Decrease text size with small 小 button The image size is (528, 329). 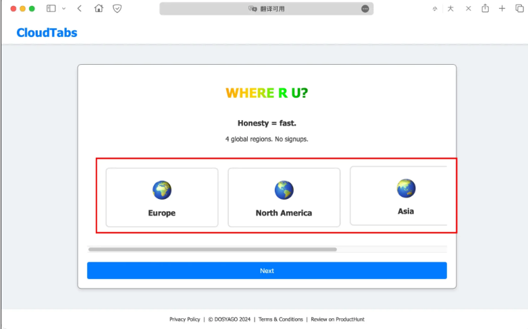point(435,9)
